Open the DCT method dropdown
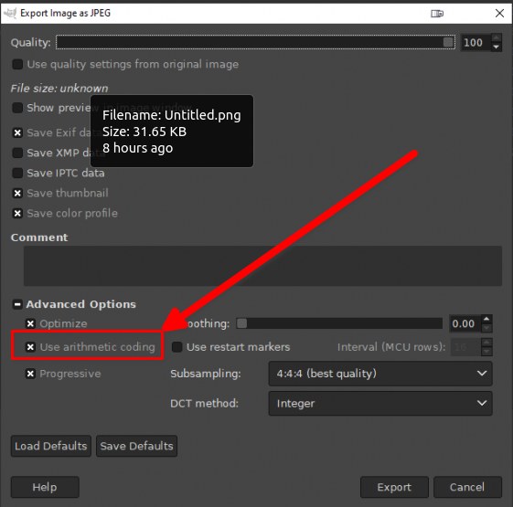 click(380, 403)
